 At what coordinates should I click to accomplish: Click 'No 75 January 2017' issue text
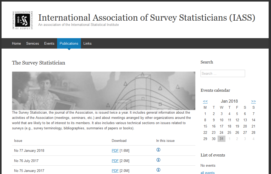(29, 171)
